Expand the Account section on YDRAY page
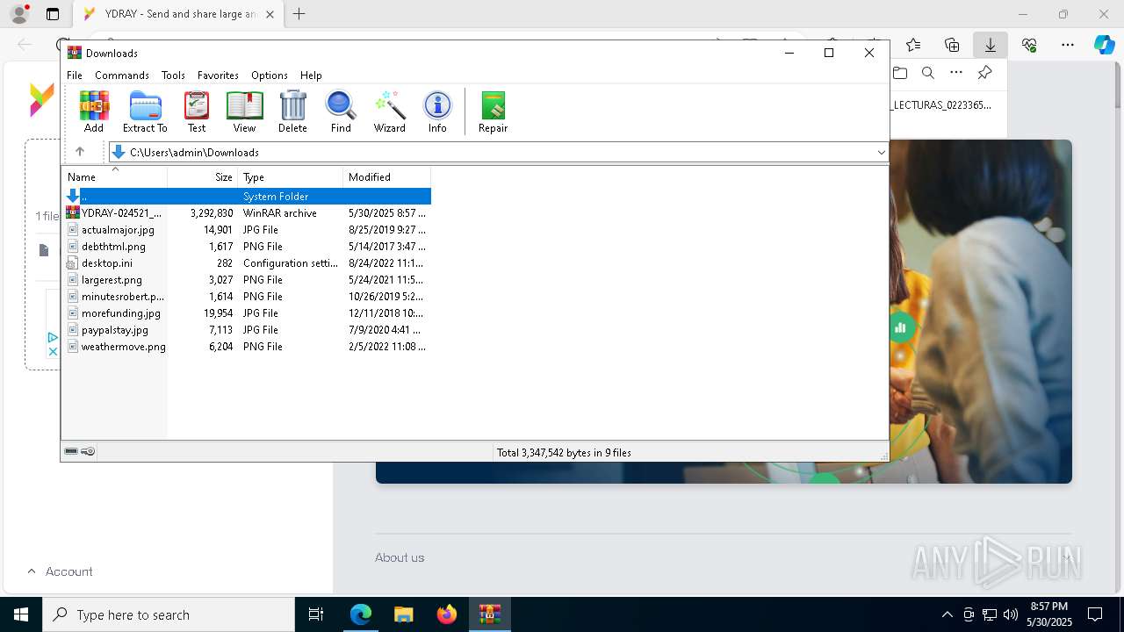 coord(60,571)
